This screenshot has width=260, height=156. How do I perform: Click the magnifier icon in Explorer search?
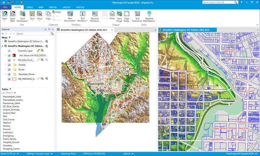52,34
